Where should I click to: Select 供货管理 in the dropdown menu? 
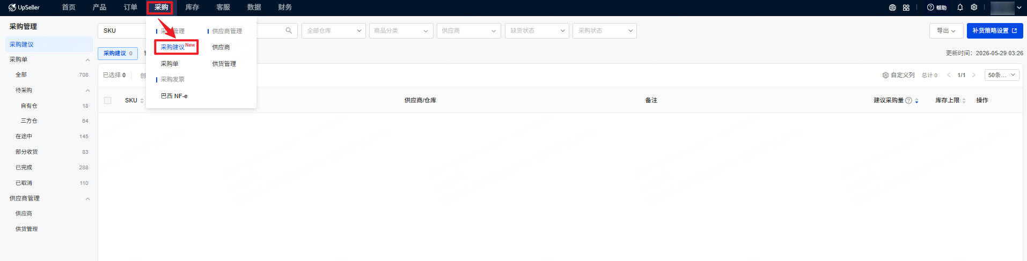(224, 64)
